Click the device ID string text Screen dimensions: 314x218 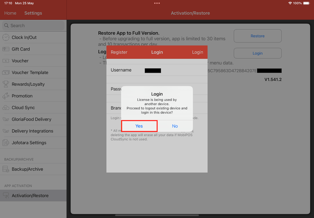pos(232,71)
